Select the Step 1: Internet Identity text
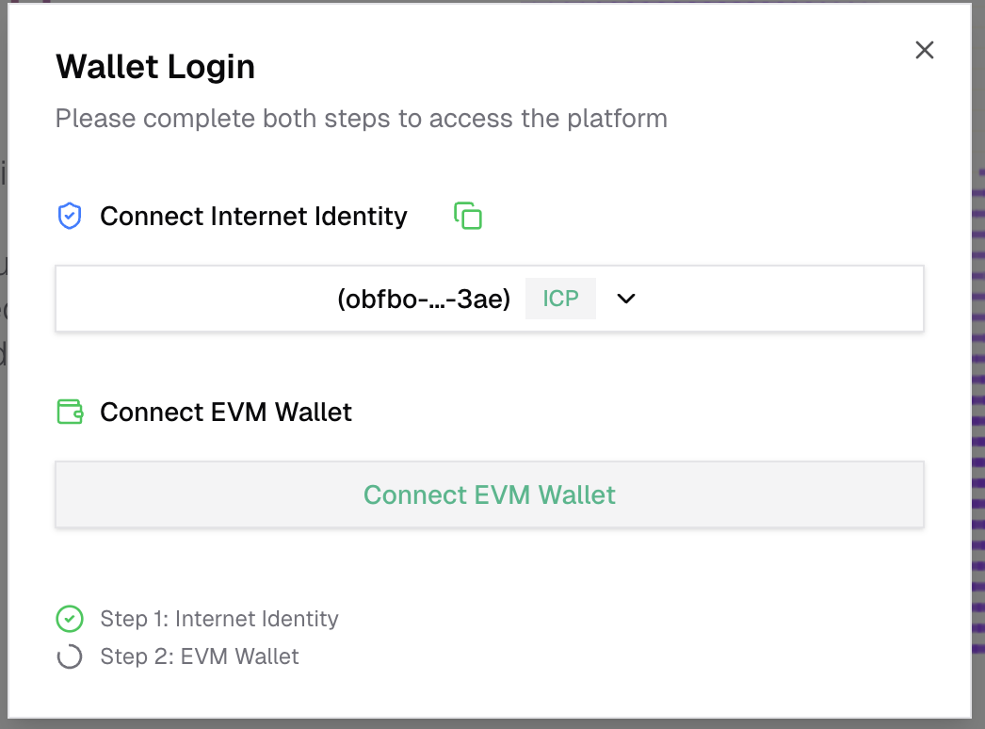This screenshot has width=985, height=729. [x=218, y=619]
